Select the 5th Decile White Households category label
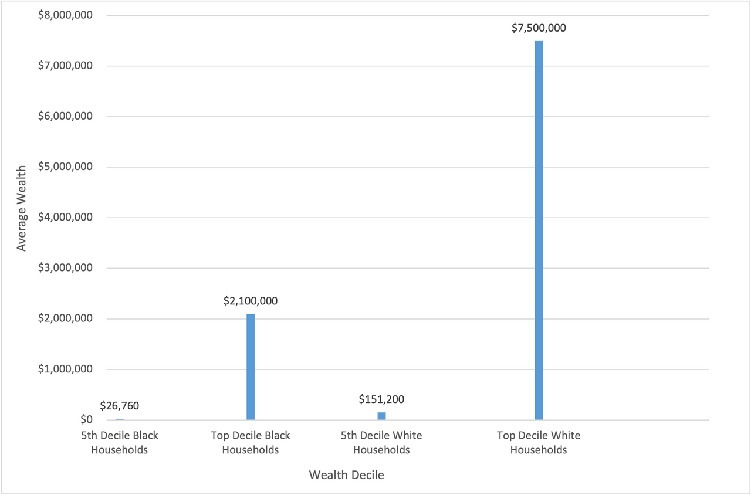The width and height of the screenshot is (751, 495). point(381,443)
